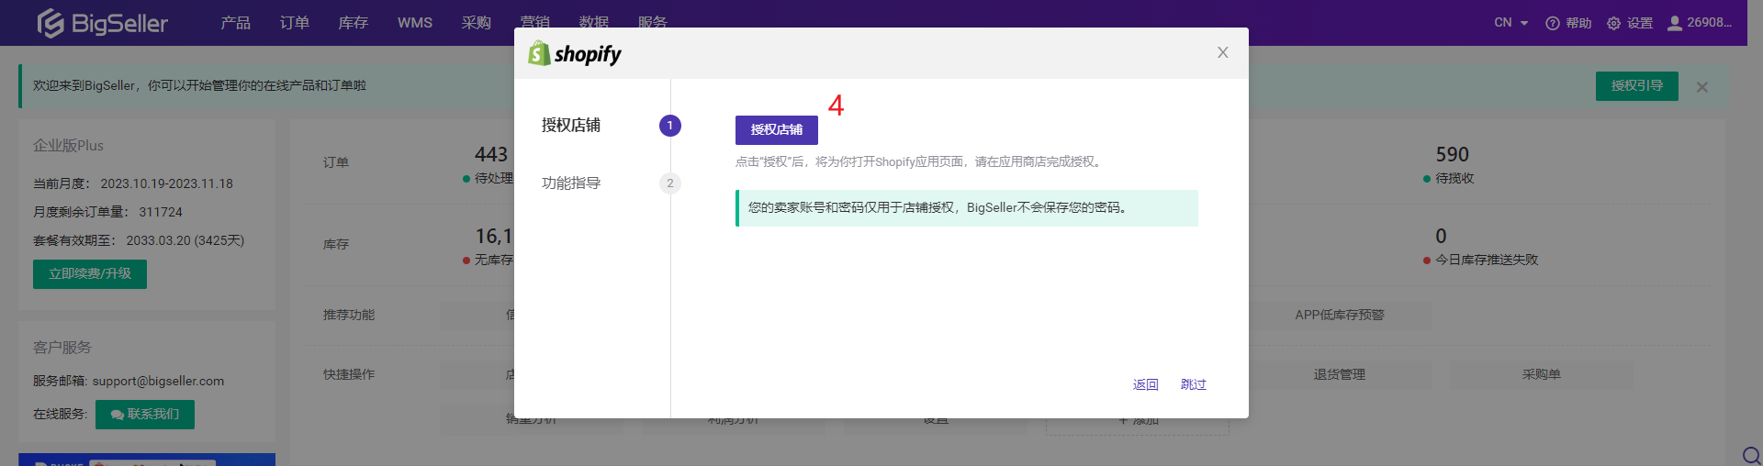Click the 企业版Plus plan label

(68, 145)
